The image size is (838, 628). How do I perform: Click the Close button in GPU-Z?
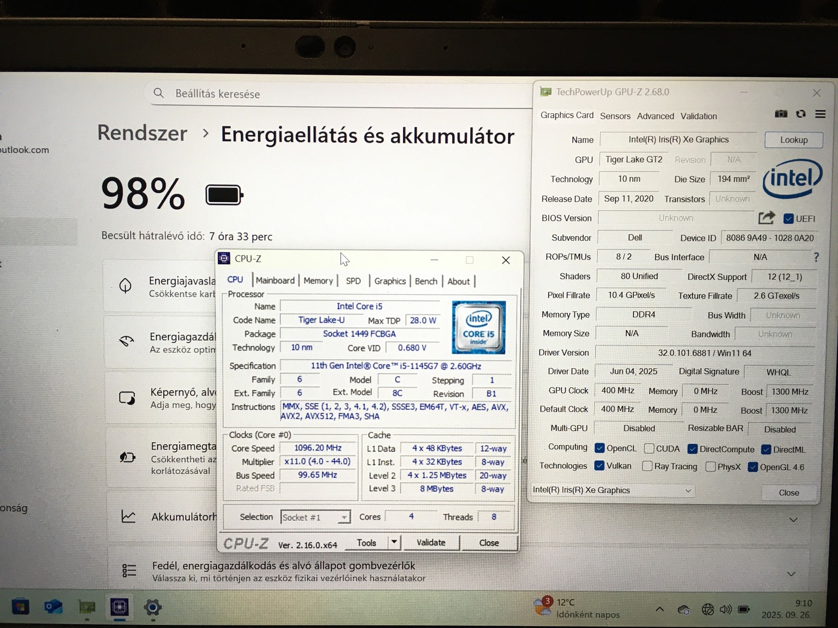point(789,493)
